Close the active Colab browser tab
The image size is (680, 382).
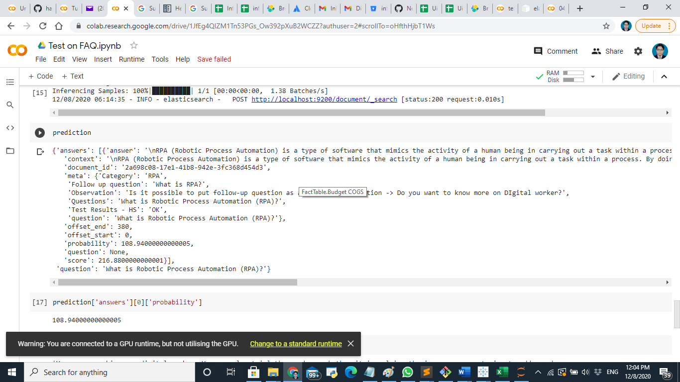click(125, 8)
